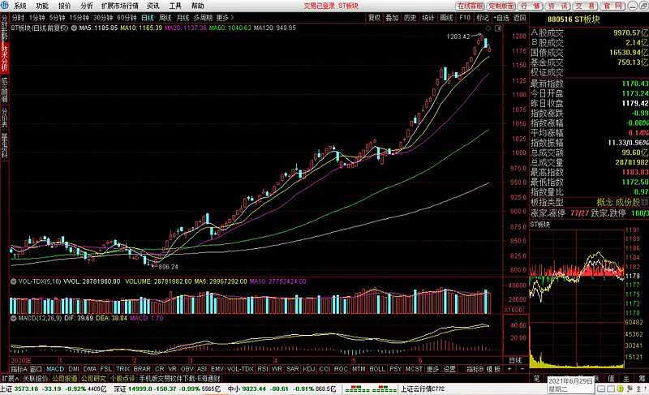Select the 技术分析 sidebar tab
The width and height of the screenshot is (649, 395).
[x=5, y=58]
